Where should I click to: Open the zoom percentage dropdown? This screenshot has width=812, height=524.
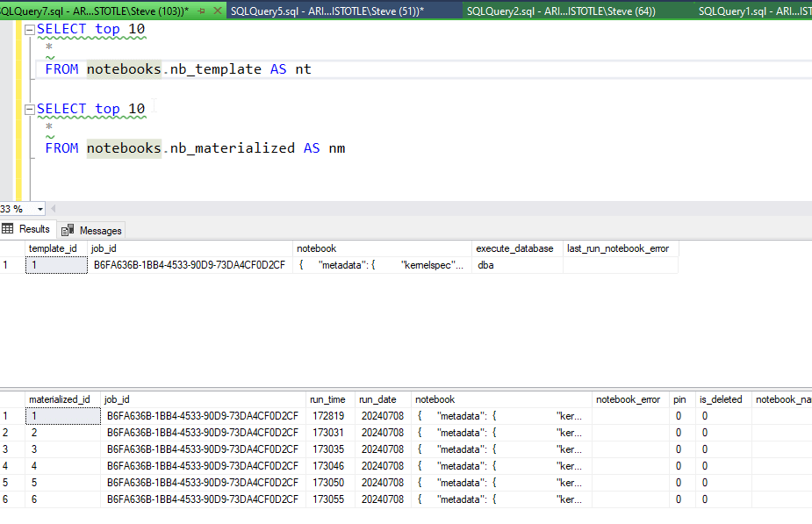tap(40, 209)
